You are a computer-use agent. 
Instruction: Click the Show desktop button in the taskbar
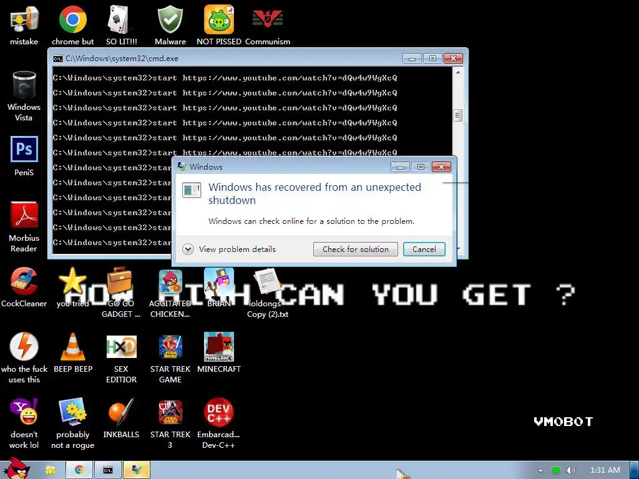coord(634,470)
